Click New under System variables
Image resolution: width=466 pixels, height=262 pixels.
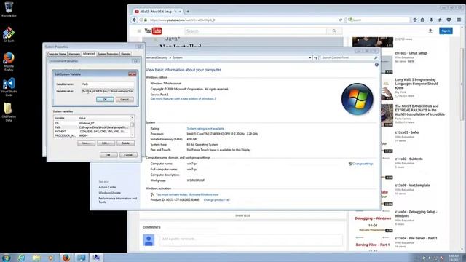tap(86, 143)
